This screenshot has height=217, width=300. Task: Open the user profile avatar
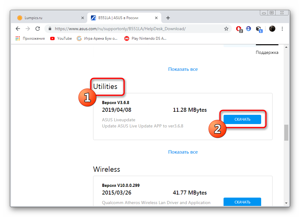(272, 29)
